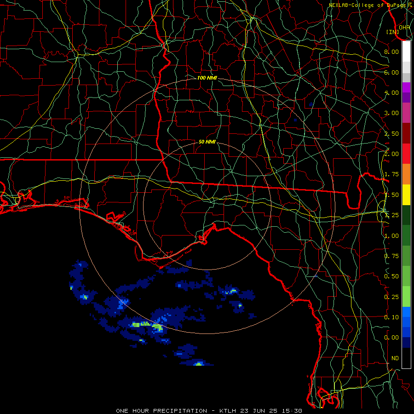The image size is (414, 414).
Task: Click the 50 NMI range ring label
Action: [x=207, y=142]
